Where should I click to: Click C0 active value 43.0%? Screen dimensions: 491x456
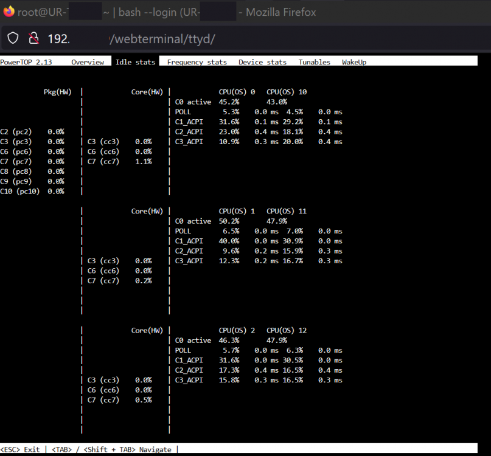[x=276, y=102]
